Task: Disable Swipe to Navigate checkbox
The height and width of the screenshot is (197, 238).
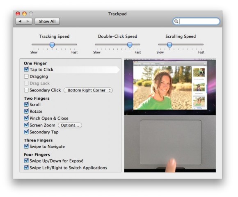Action: point(26,146)
